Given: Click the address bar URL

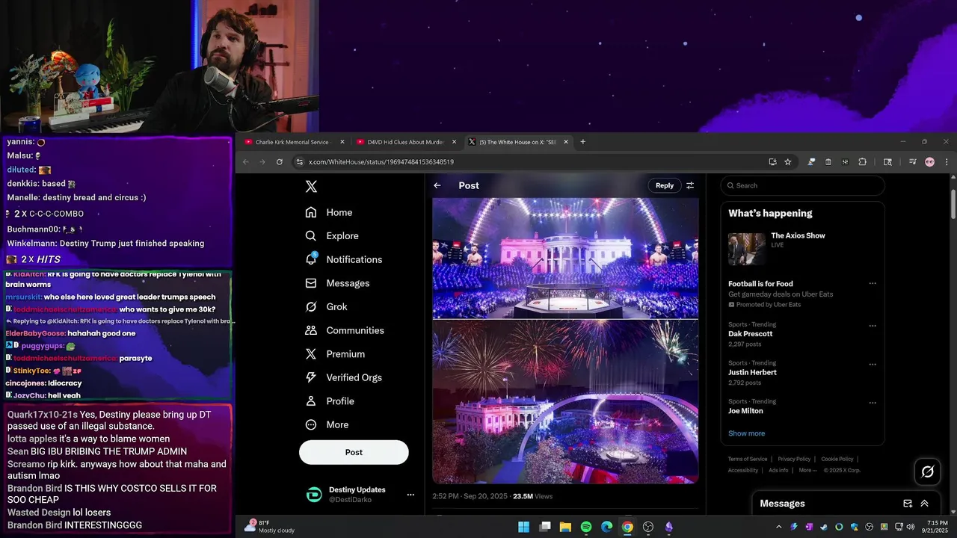Looking at the screenshot, I should pos(381,161).
